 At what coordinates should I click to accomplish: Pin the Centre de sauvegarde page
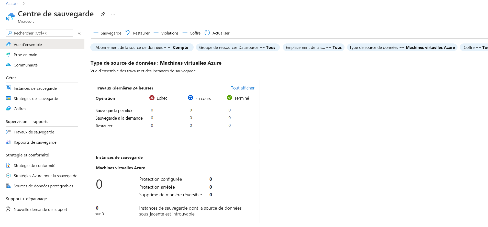point(103,14)
